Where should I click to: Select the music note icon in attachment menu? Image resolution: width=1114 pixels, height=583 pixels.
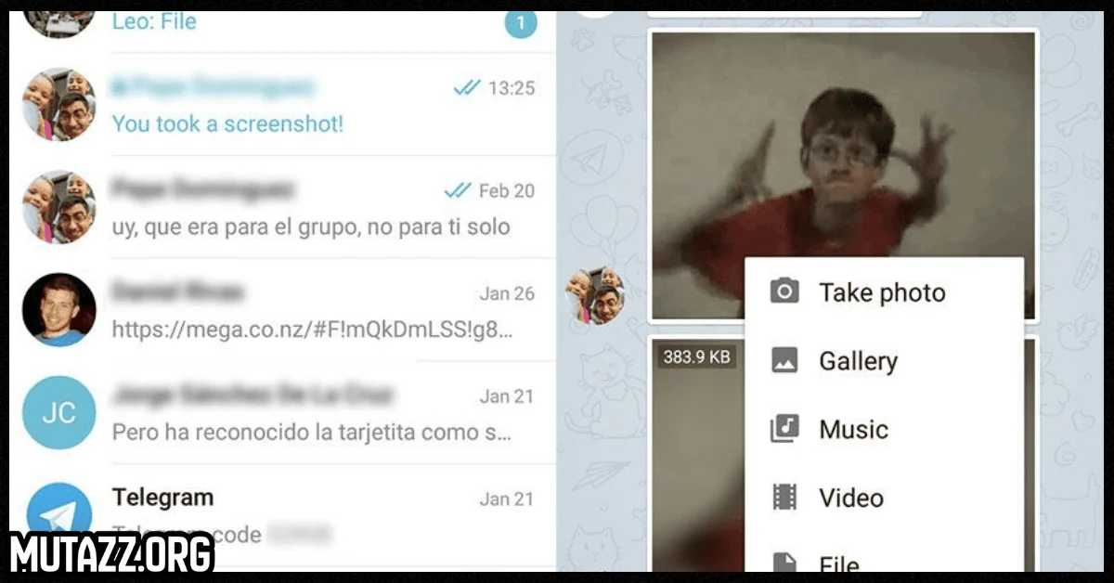tap(784, 429)
